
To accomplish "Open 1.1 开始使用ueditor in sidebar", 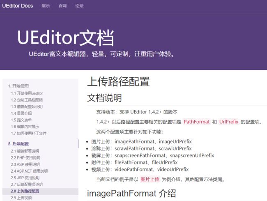I will tap(27, 93).
